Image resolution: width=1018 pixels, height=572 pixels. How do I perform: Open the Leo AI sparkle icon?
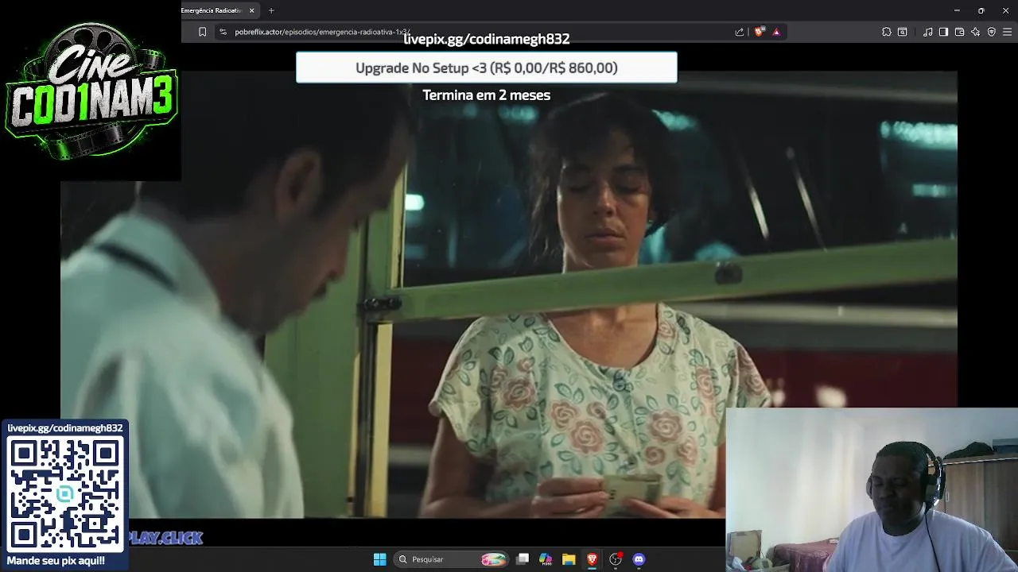pyautogui.click(x=975, y=32)
